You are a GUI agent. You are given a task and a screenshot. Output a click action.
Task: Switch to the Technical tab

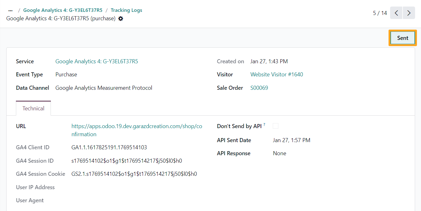point(33,108)
